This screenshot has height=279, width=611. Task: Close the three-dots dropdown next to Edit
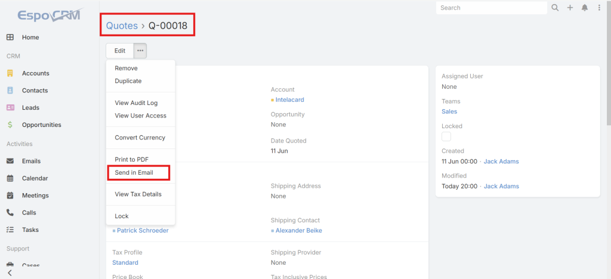140,51
